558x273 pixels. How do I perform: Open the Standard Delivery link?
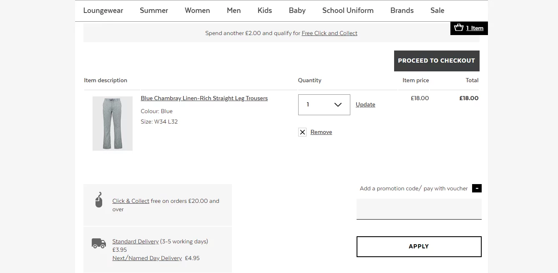click(136, 242)
